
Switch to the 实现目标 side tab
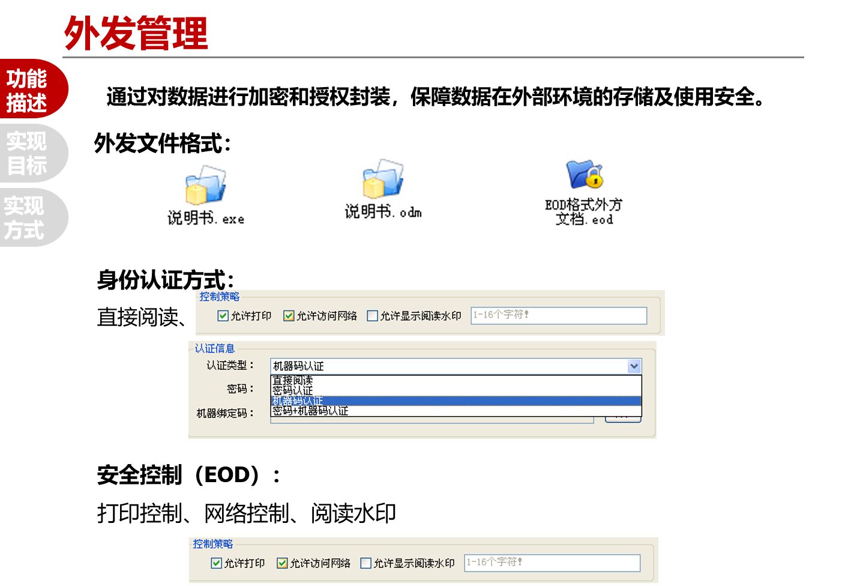tap(28, 153)
